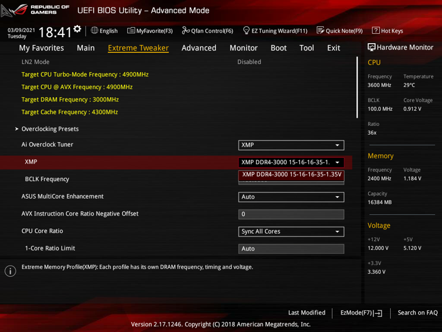The height and width of the screenshot is (332, 442).
Task: Open the CPU Core Ratio dropdown
Action: coord(291,231)
